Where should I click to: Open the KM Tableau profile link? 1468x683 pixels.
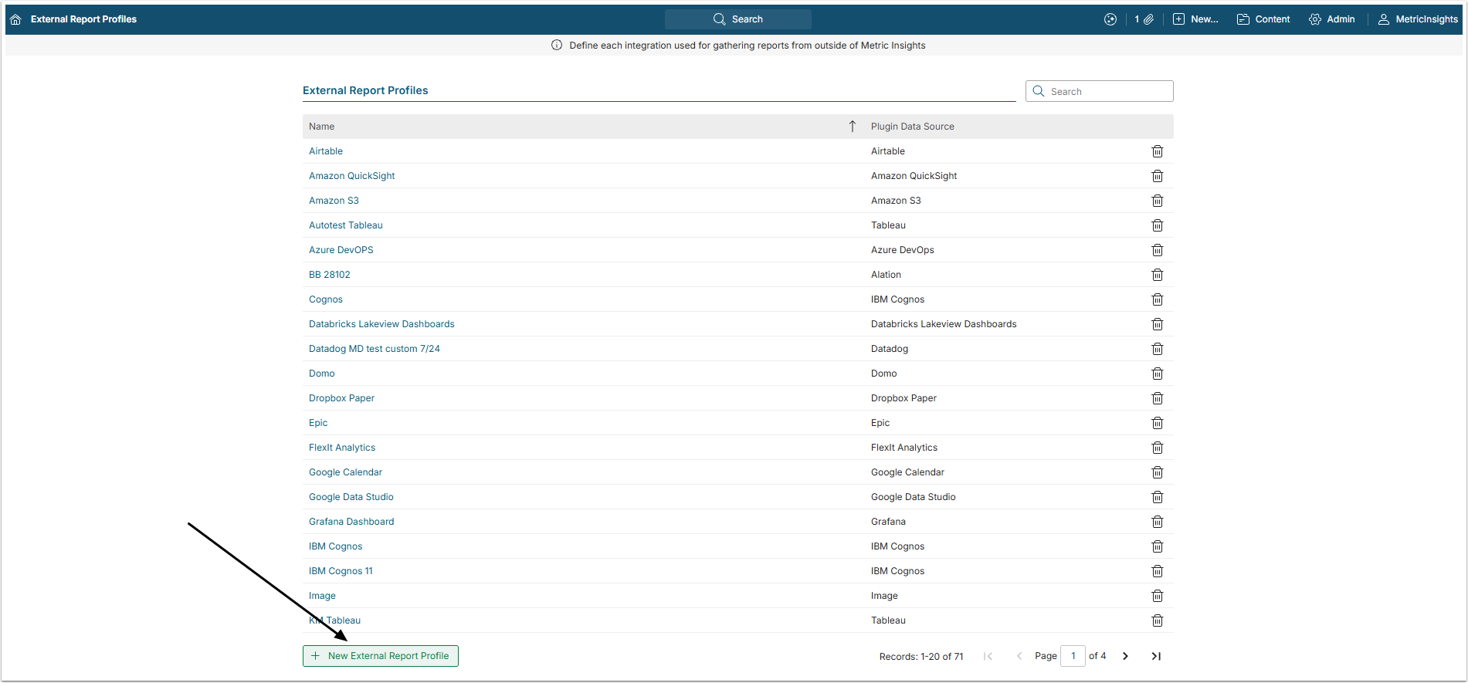coord(334,620)
